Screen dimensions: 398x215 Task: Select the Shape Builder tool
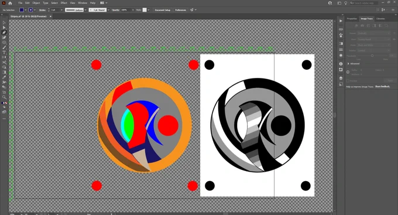4,67
